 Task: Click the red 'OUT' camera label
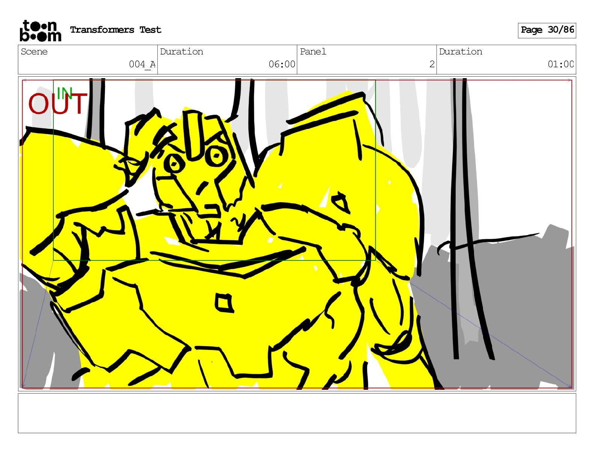pyautogui.click(x=58, y=104)
